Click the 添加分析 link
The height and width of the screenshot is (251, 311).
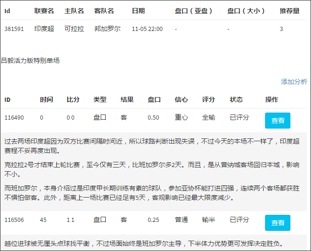point(294,82)
